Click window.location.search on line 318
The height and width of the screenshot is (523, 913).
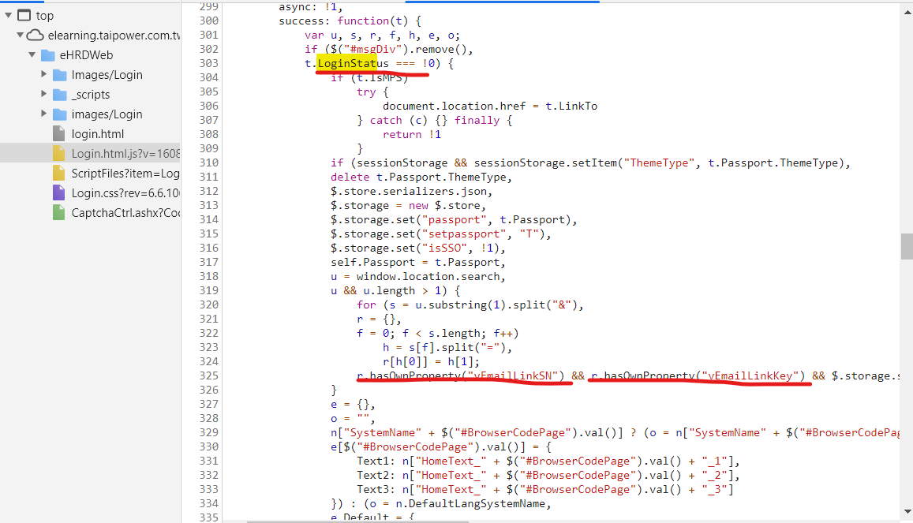click(428, 276)
